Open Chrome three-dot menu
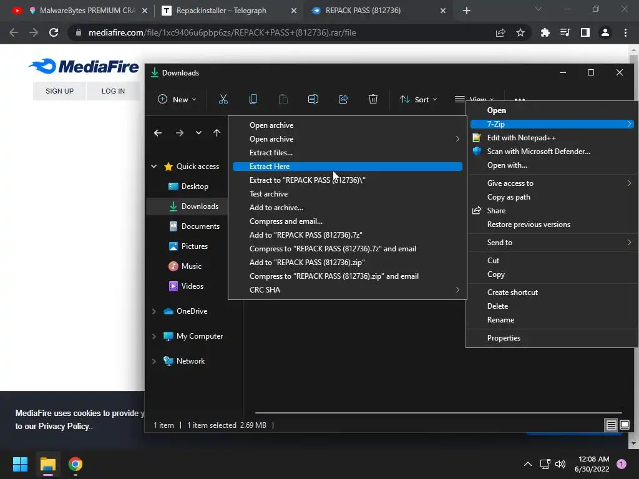 coord(625,32)
